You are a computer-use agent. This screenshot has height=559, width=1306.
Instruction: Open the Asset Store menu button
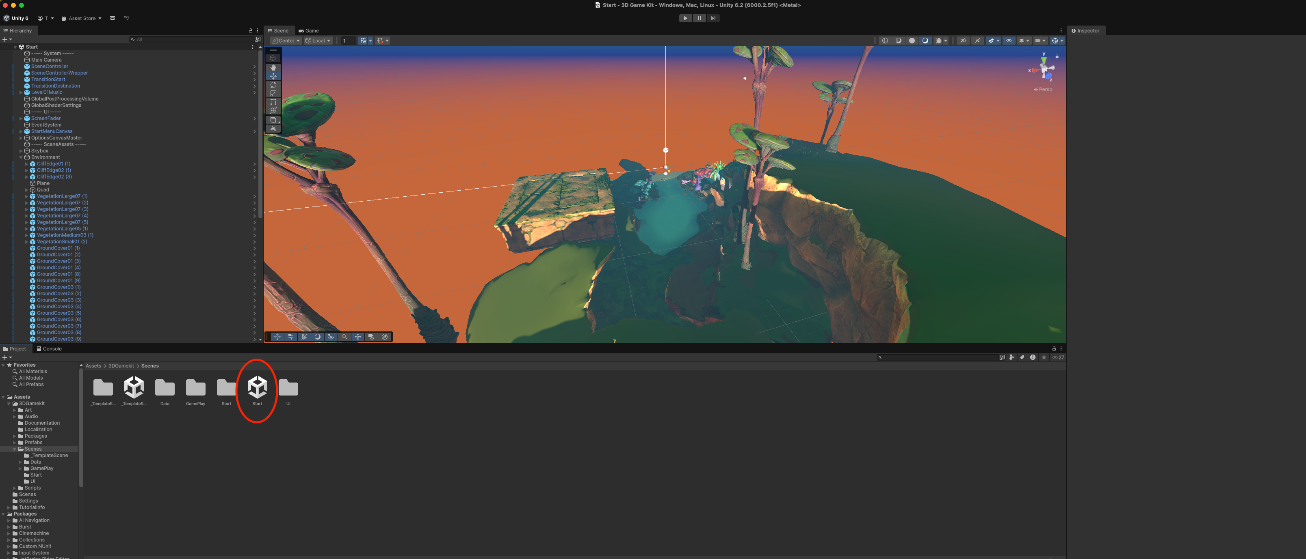(81, 18)
